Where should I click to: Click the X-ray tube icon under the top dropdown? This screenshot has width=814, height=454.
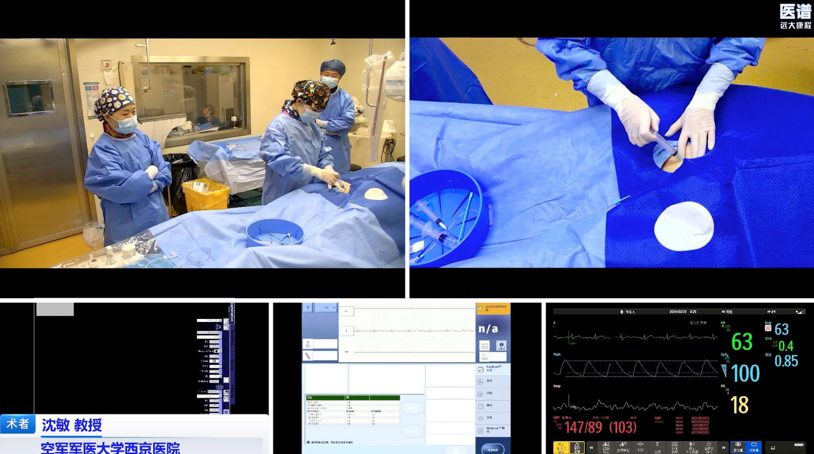(x=218, y=326)
